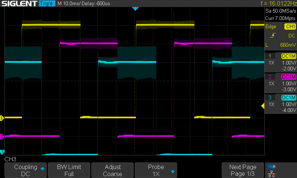The image size is (297, 178).
Task: Click the Sa 50.0MSa/s sample rate
Action: pos(281,11)
